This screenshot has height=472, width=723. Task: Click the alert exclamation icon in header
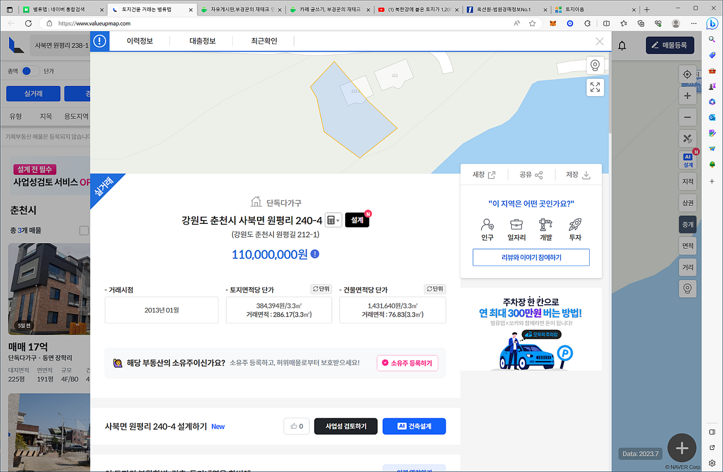click(x=100, y=41)
